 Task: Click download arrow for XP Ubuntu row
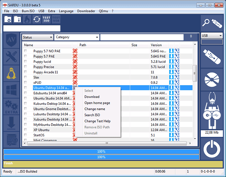[x=171, y=130]
